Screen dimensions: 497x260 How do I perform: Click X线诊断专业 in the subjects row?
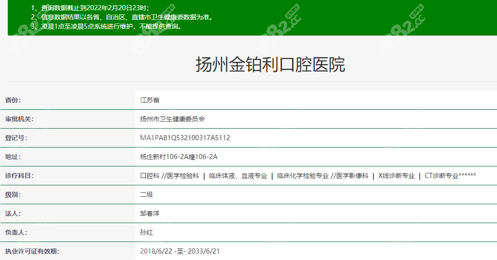point(396,176)
